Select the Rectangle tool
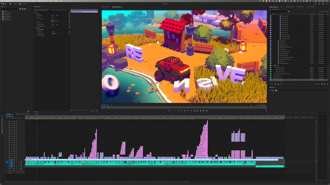Image resolution: width=330 pixels, height=185 pixels. tap(2, 129)
